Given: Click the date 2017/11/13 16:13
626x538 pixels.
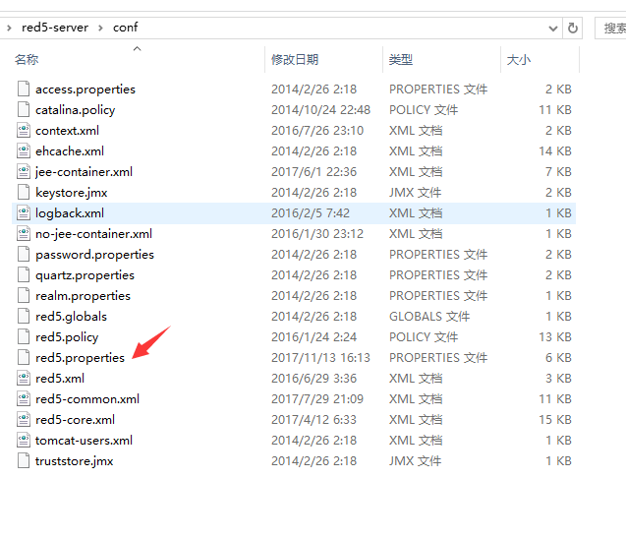Looking at the screenshot, I should pos(320,358).
